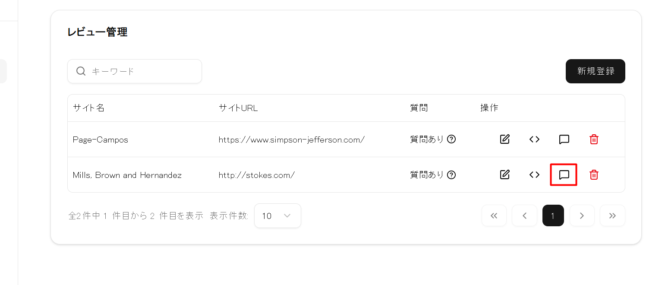This screenshot has height=285, width=665.
Task: Open comments for Page-Campos
Action: tap(564, 139)
